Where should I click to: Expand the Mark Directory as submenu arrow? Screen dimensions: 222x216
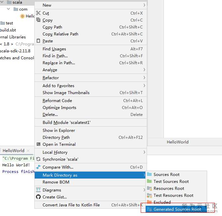144,175
